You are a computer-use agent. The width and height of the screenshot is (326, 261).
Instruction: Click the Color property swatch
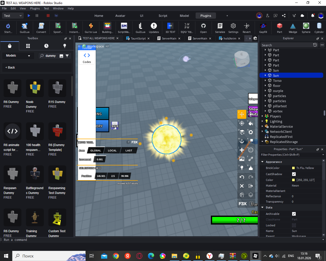pyautogui.click(x=293, y=180)
